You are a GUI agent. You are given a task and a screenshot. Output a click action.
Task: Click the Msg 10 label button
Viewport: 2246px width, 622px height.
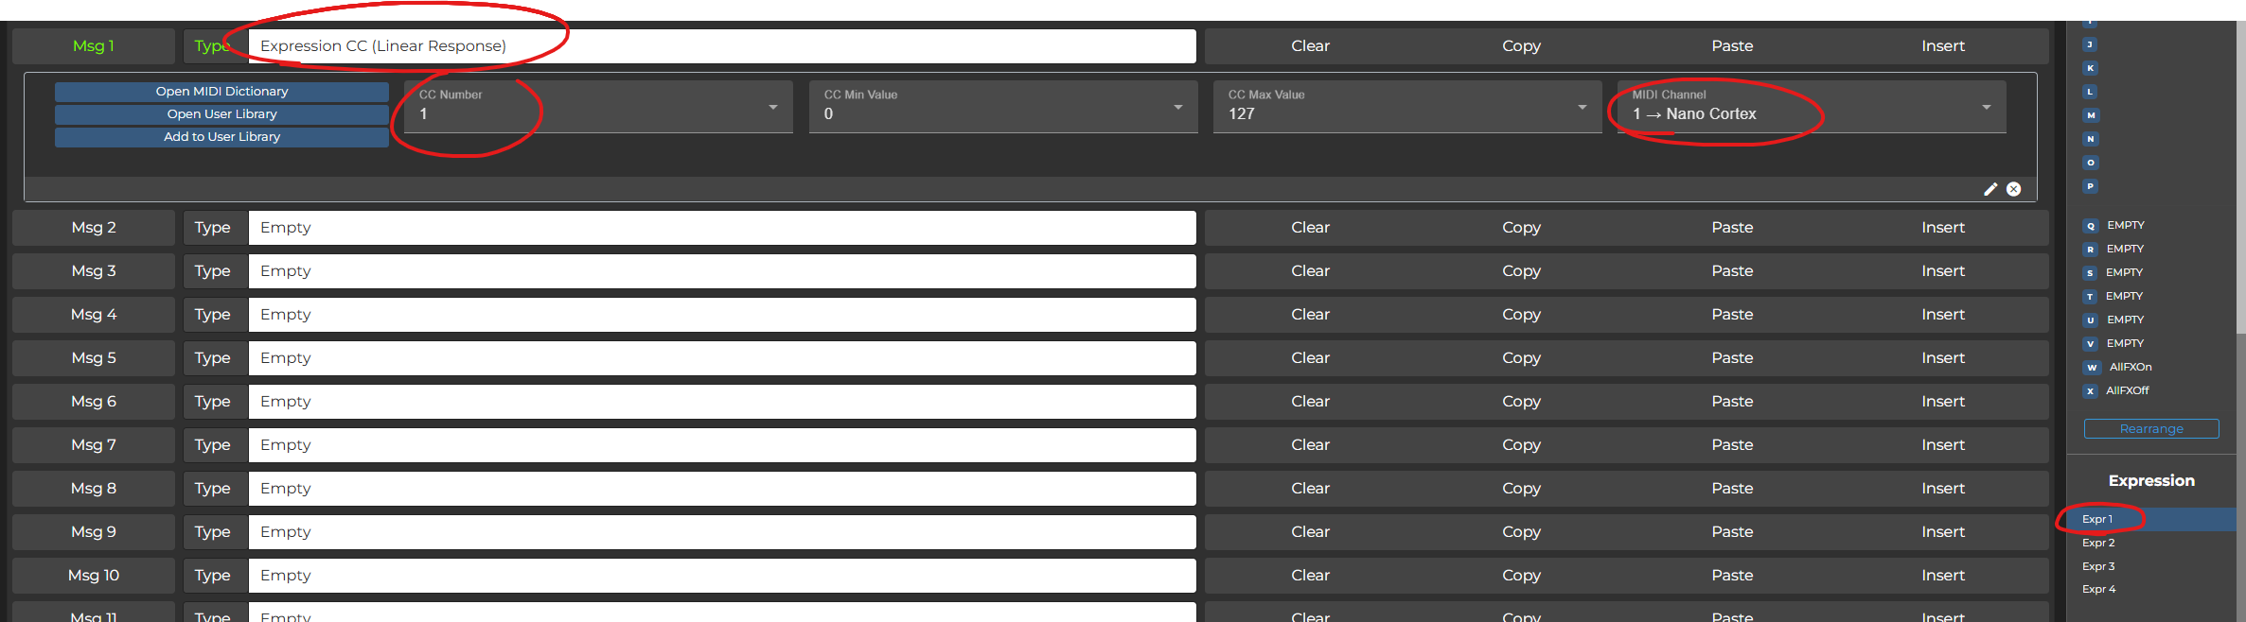[x=94, y=576]
